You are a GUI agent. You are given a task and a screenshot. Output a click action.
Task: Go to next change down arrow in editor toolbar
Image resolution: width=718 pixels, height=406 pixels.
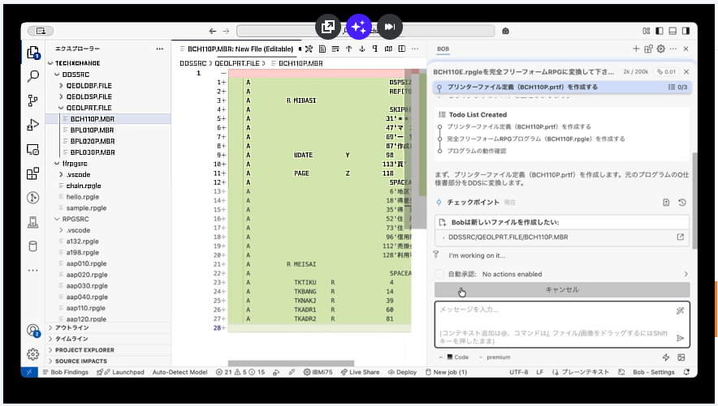[362, 49]
